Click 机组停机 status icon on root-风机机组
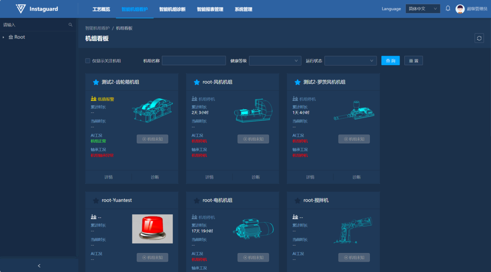This screenshot has width=491, height=272. coord(195,99)
